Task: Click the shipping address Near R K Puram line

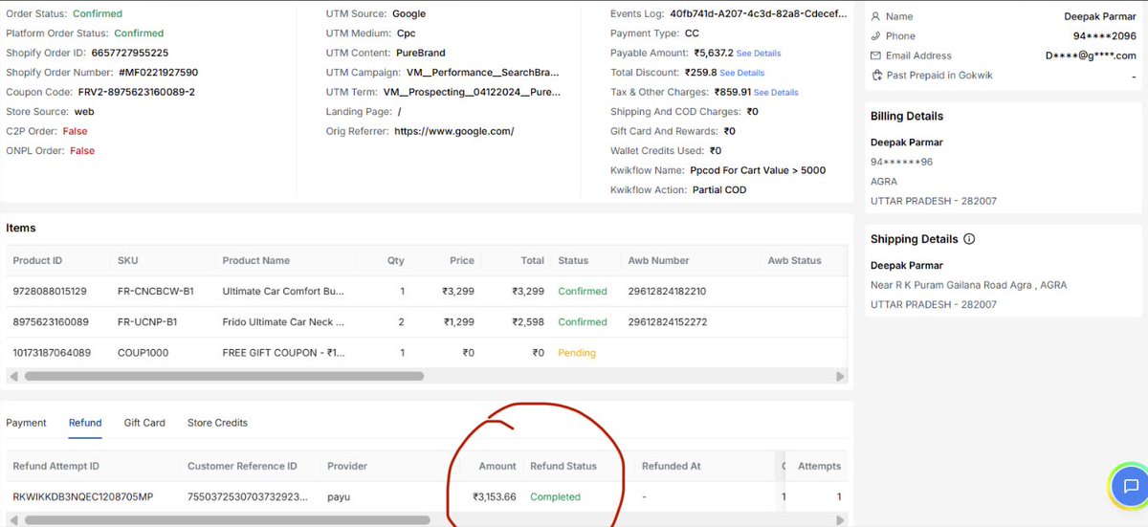Action: 968,285
